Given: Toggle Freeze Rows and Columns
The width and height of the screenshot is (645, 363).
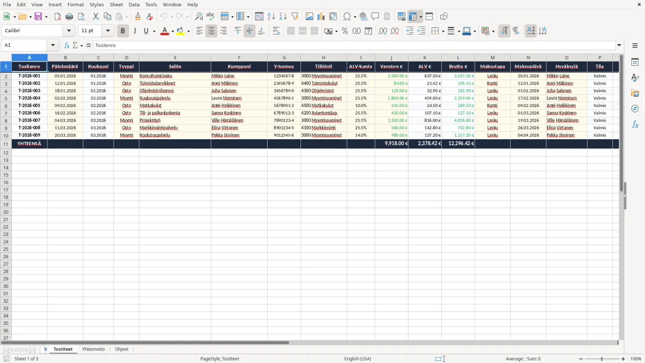Looking at the screenshot, I should coord(413,17).
